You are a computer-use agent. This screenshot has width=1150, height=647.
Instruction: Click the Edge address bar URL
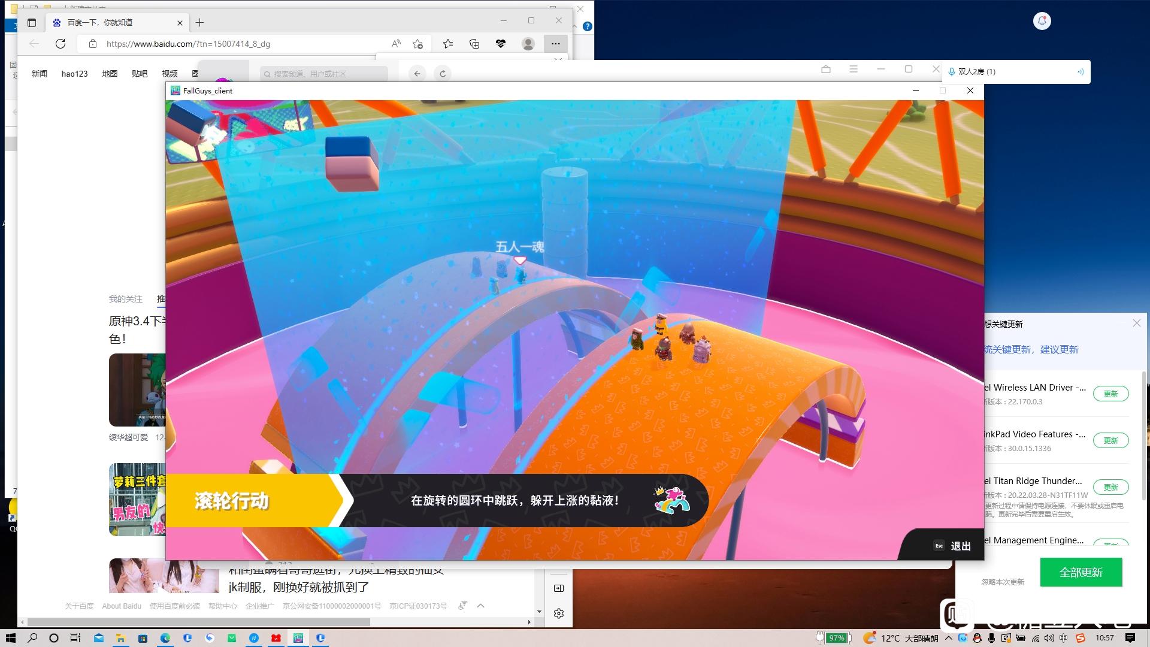click(x=188, y=44)
